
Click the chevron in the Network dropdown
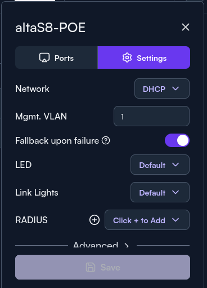click(x=175, y=88)
